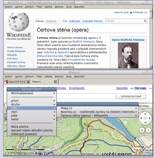Open Portál Wikipedie sidebar link

coord(16,51)
